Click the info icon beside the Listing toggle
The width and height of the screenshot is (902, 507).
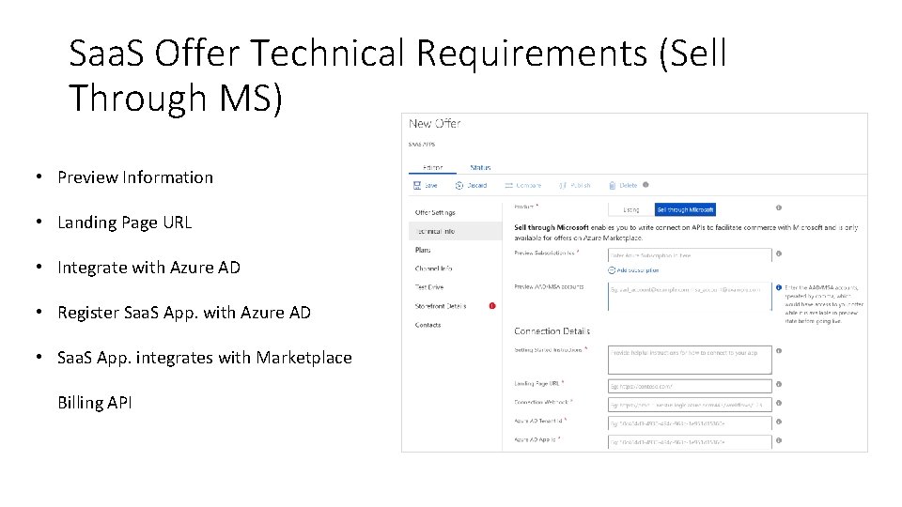coord(778,207)
